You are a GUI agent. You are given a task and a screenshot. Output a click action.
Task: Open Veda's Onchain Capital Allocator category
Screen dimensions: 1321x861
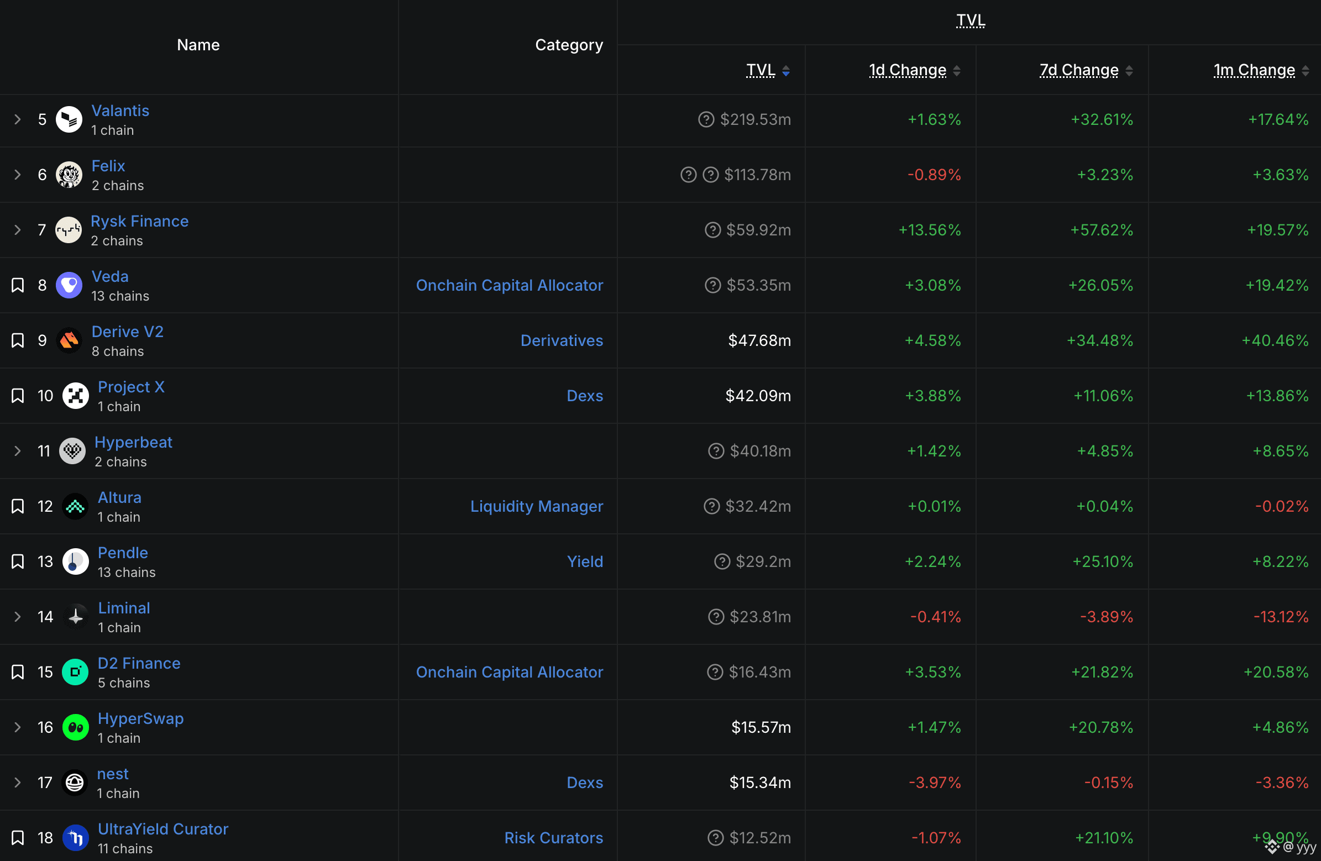tap(510, 285)
